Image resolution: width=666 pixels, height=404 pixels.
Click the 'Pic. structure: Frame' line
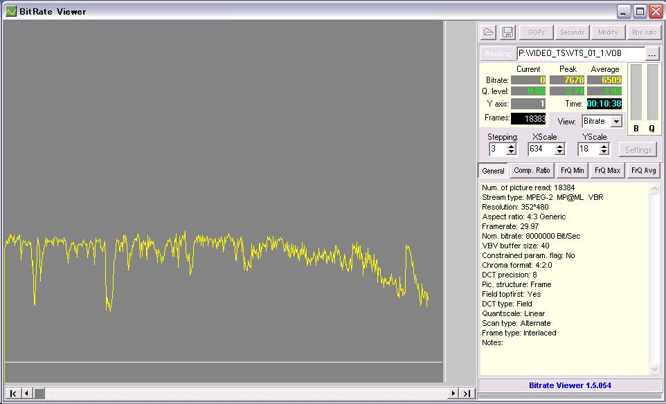click(516, 284)
